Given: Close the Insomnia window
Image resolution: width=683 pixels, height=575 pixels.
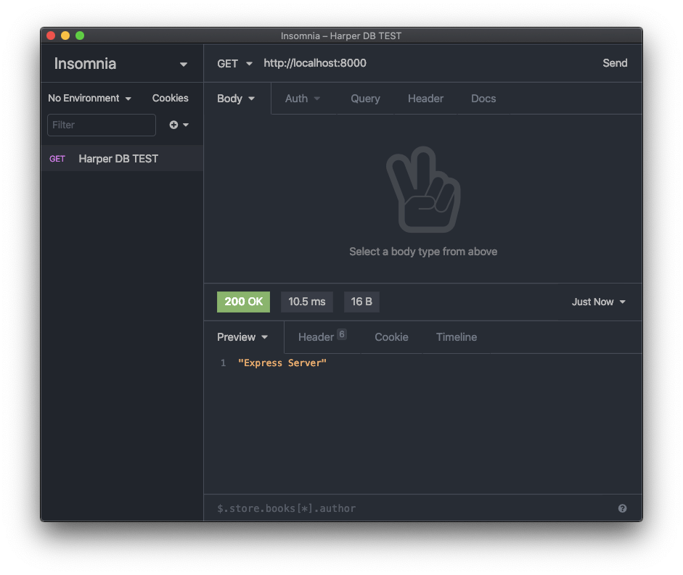Looking at the screenshot, I should coord(51,36).
